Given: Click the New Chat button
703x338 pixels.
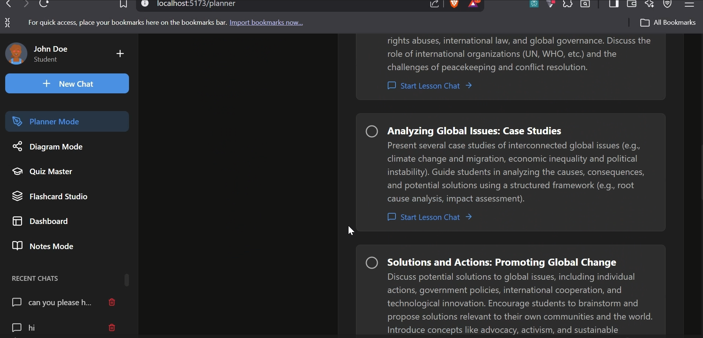Looking at the screenshot, I should pos(67,84).
